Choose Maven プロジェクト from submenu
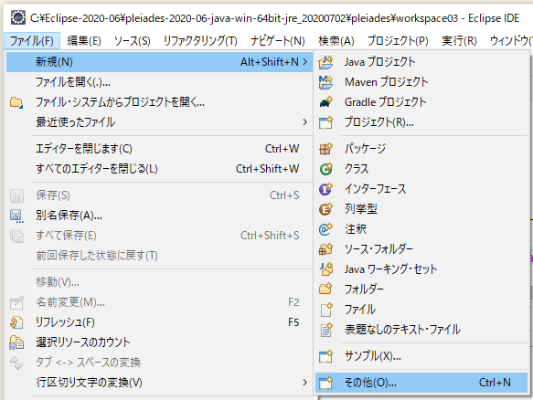533x400 pixels. tap(421, 82)
